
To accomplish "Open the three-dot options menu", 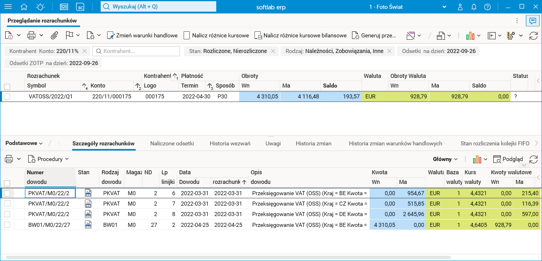I will 517,20.
